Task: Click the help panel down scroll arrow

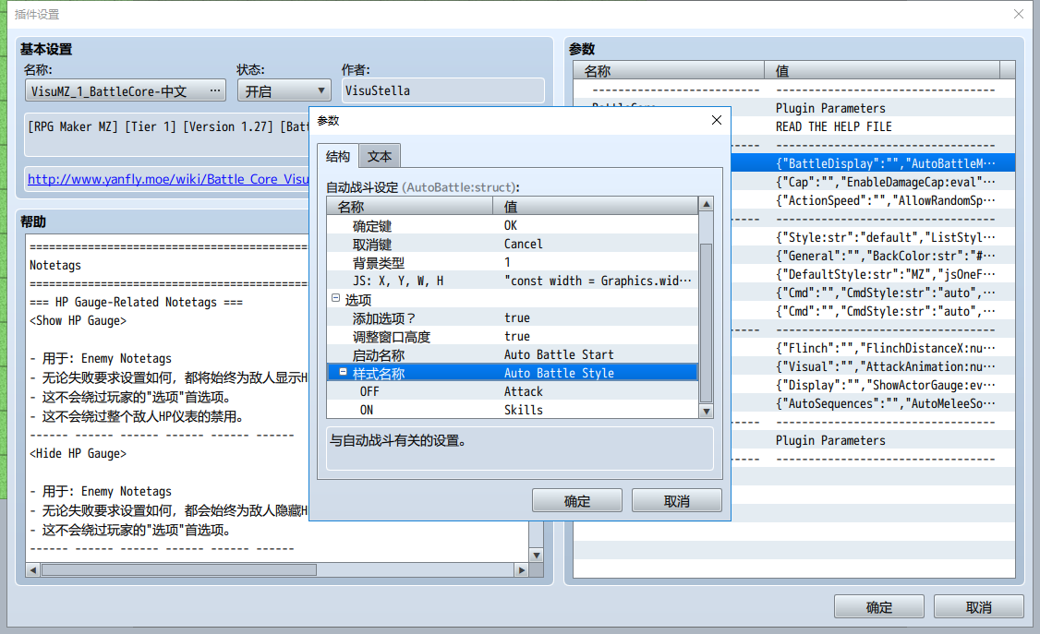Action: coord(537,556)
